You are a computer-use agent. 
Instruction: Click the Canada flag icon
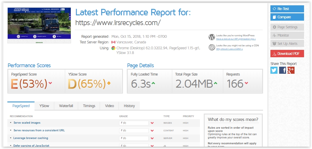(x=114, y=42)
